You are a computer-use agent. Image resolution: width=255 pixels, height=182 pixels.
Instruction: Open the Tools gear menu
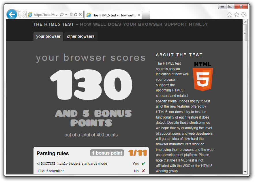pyautogui.click(x=244, y=14)
